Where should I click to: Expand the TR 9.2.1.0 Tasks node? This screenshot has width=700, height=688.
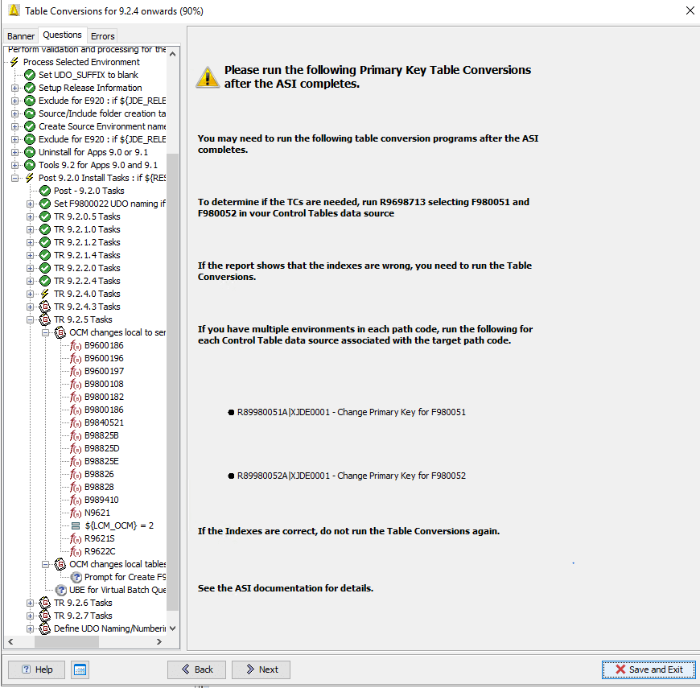30,229
